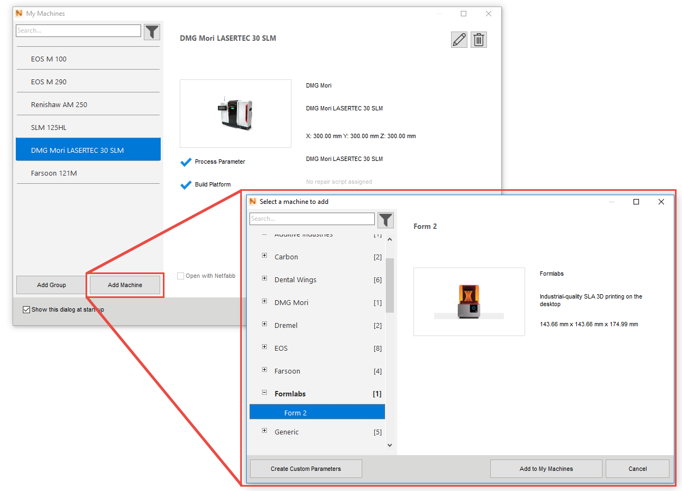Close the Select a machine dialog

pos(661,202)
